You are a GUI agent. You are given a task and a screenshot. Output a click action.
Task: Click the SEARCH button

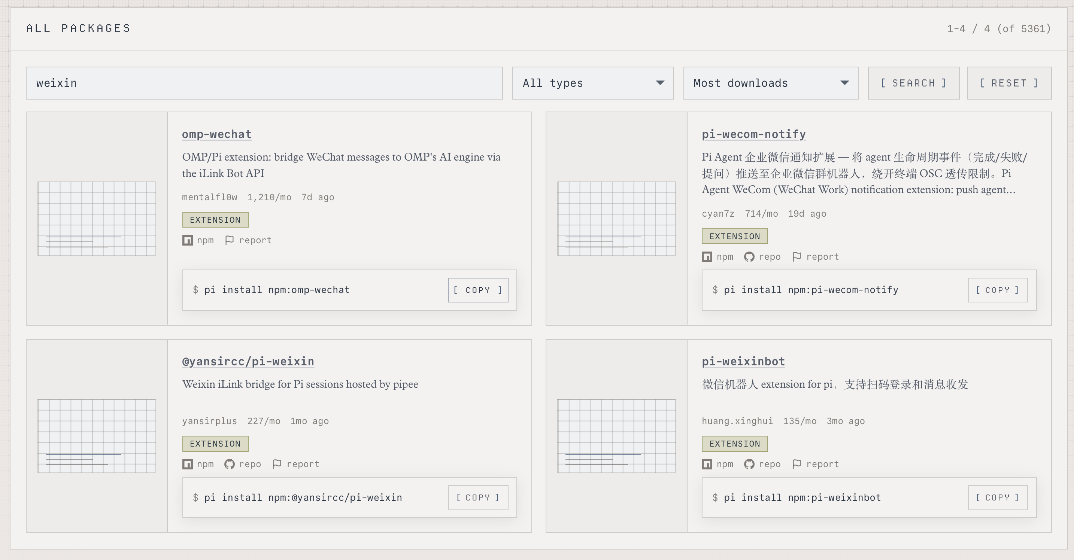914,83
